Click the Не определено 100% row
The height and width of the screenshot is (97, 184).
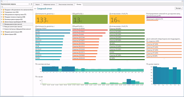coord(164,42)
